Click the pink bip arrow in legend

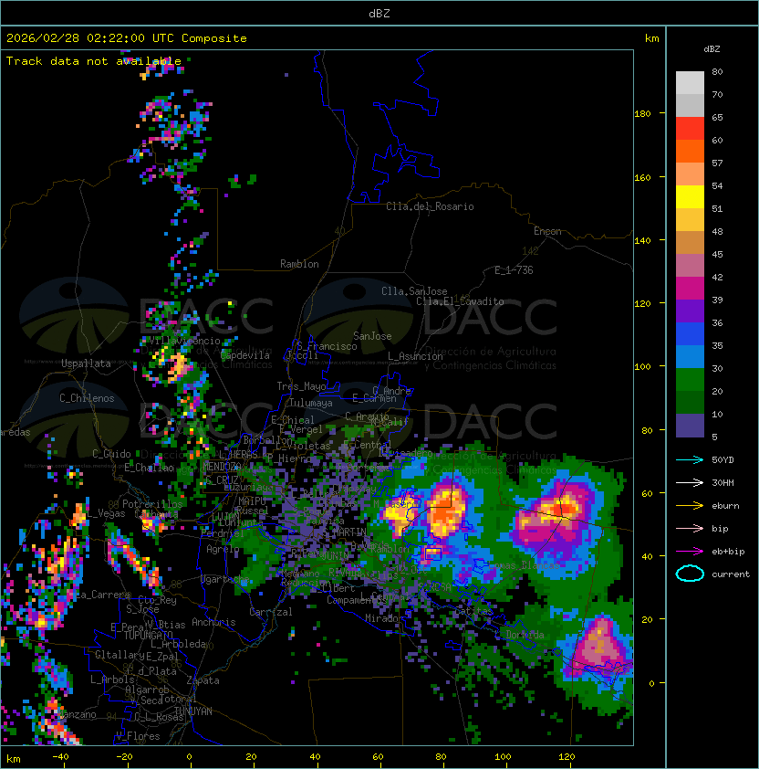tap(690, 528)
